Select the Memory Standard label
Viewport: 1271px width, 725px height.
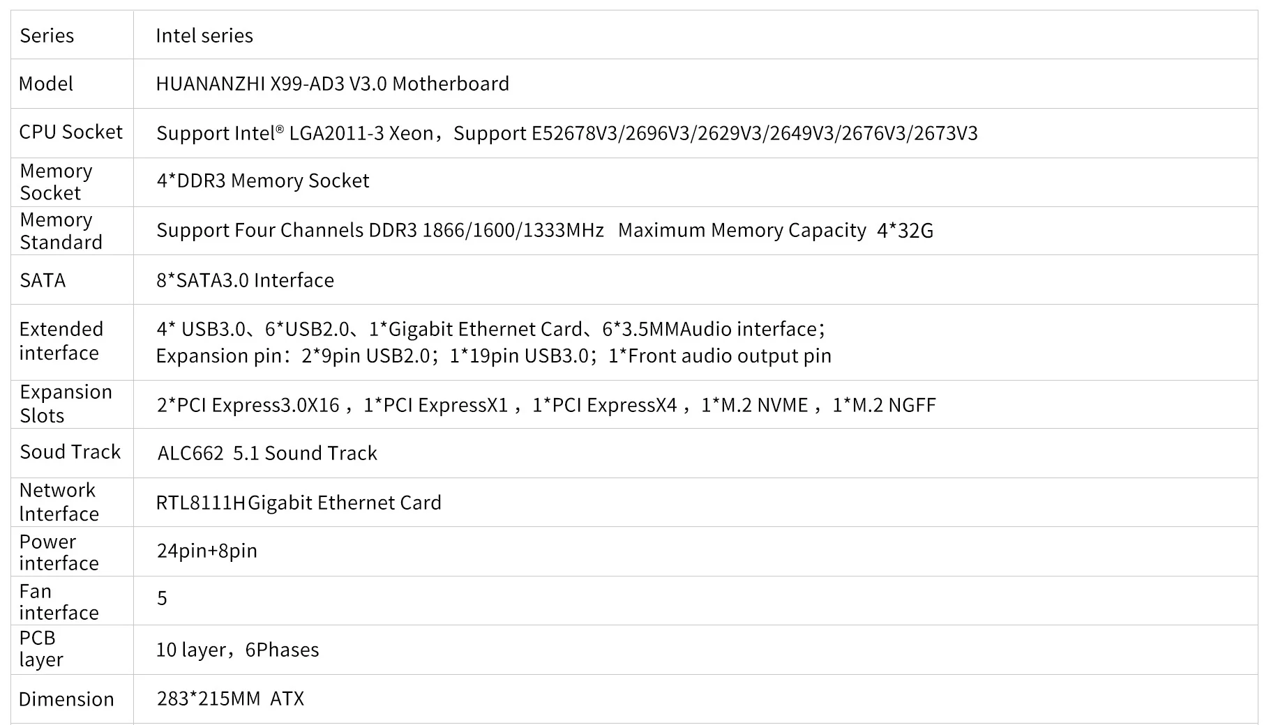[61, 231]
